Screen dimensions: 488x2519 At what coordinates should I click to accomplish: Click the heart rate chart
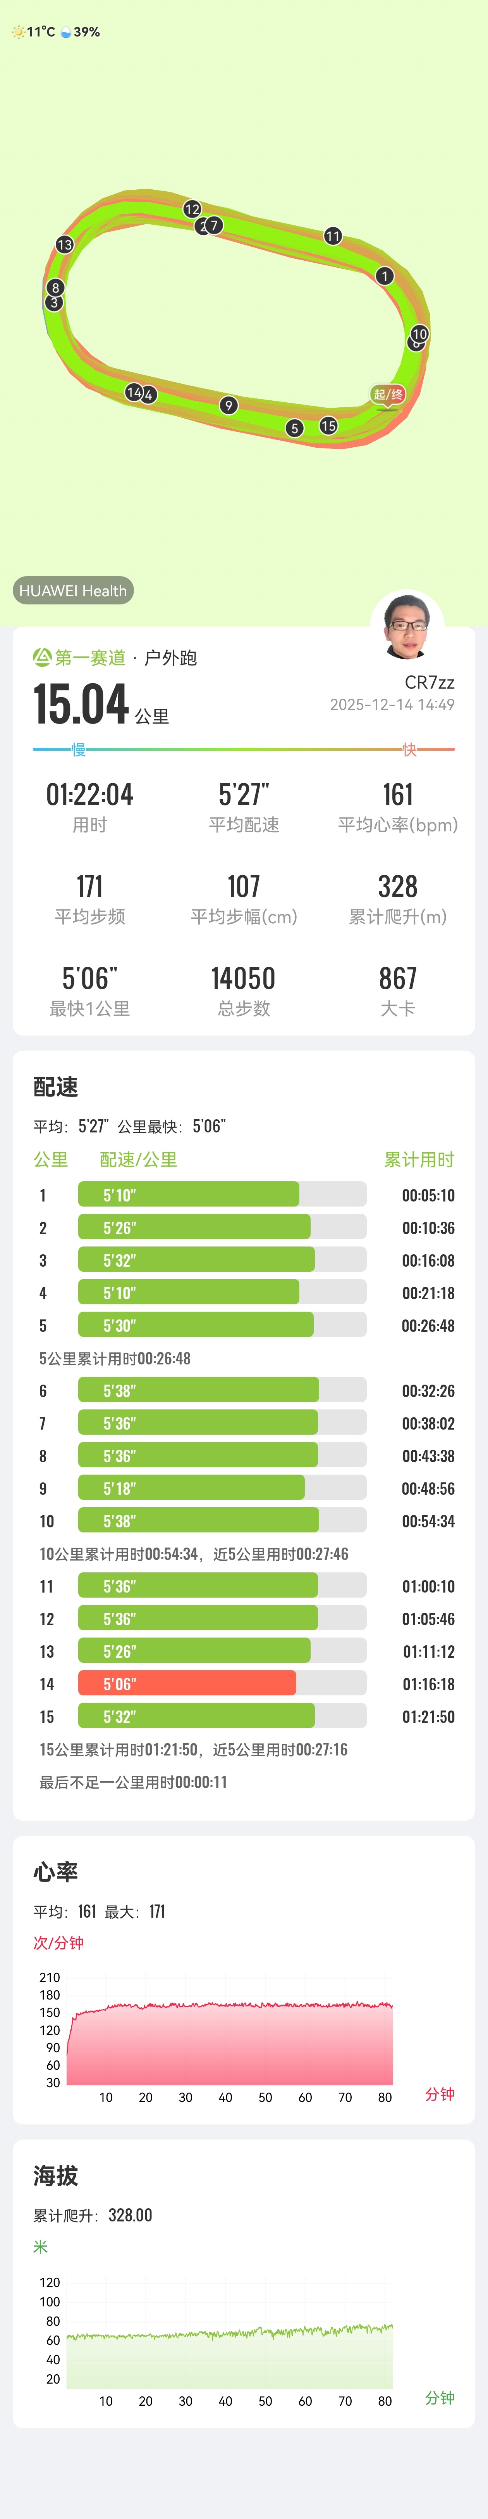[x=229, y=2038]
